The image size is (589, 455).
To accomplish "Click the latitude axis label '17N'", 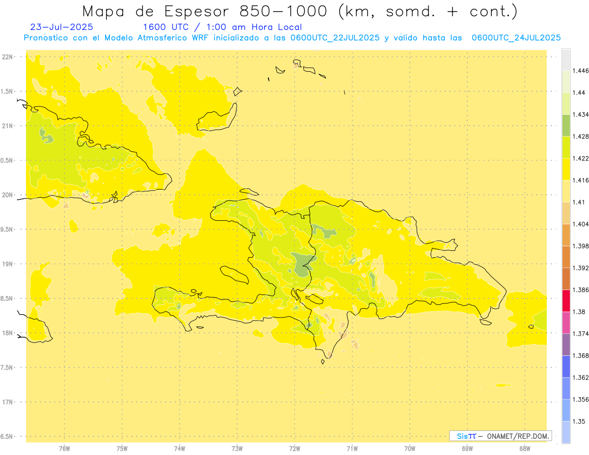I will (8, 402).
